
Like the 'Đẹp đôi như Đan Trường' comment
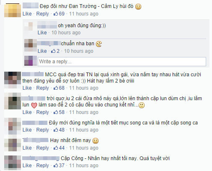point(27,14)
